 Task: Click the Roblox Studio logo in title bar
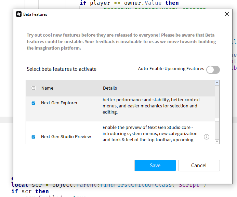click(x=19, y=14)
